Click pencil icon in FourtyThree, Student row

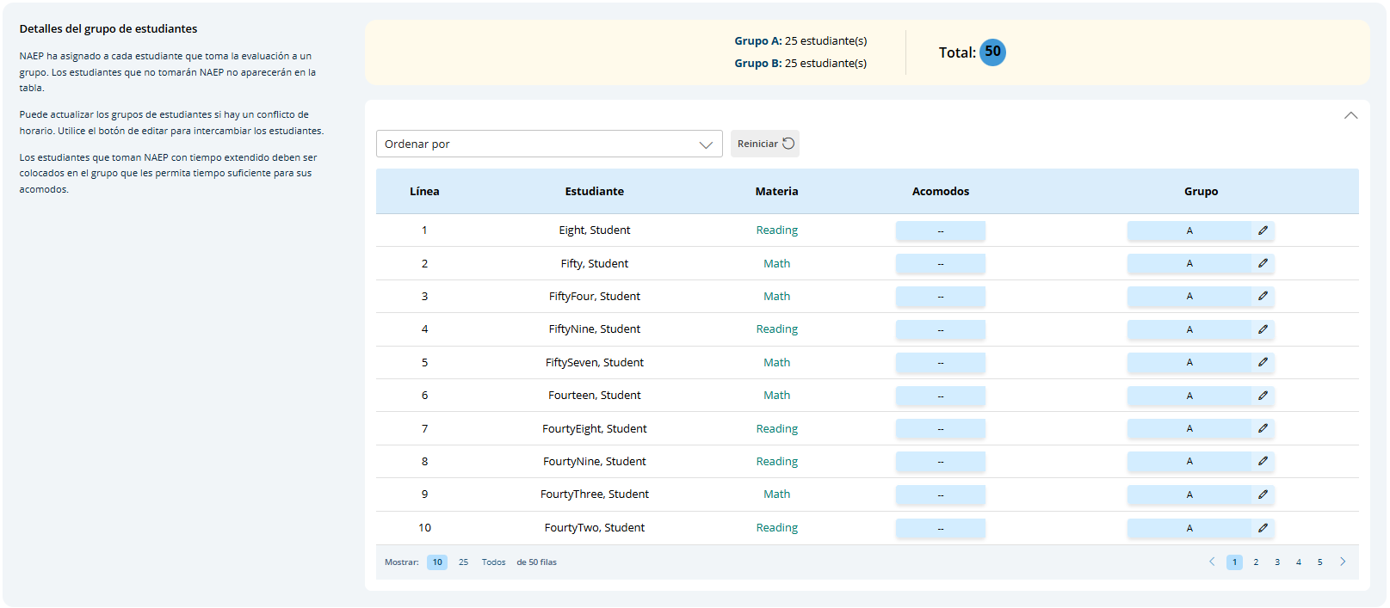tap(1263, 494)
